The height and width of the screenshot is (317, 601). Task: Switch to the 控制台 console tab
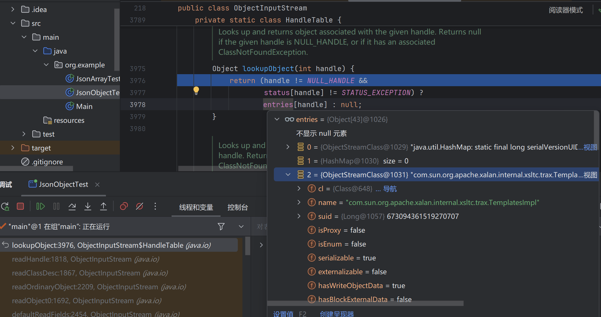pos(238,207)
